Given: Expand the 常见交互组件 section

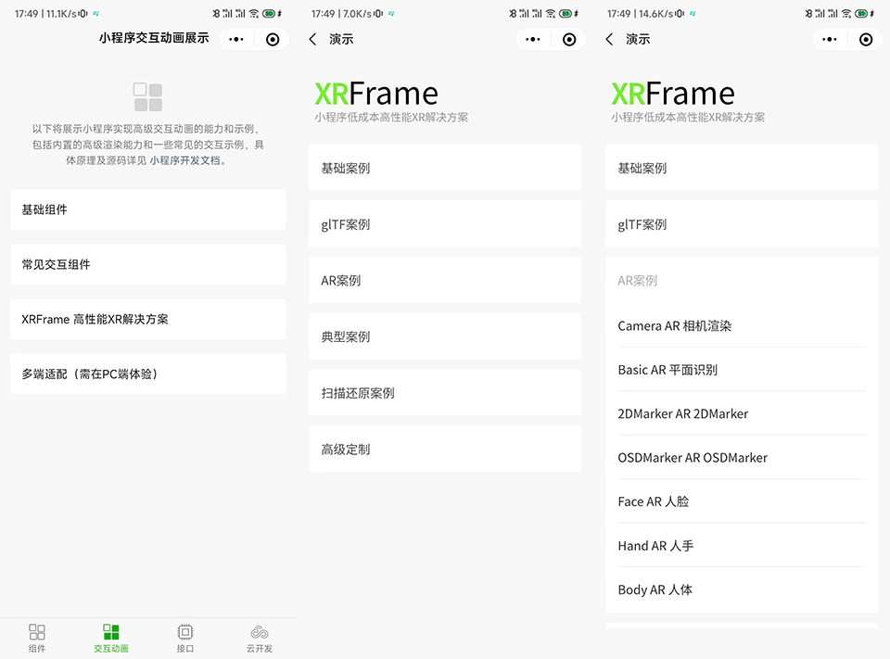Looking at the screenshot, I should click(148, 264).
